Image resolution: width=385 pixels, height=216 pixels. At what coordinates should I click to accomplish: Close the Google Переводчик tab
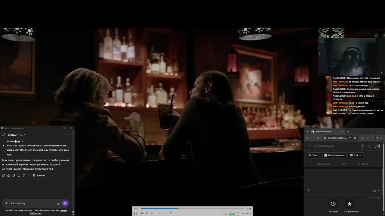343,131
